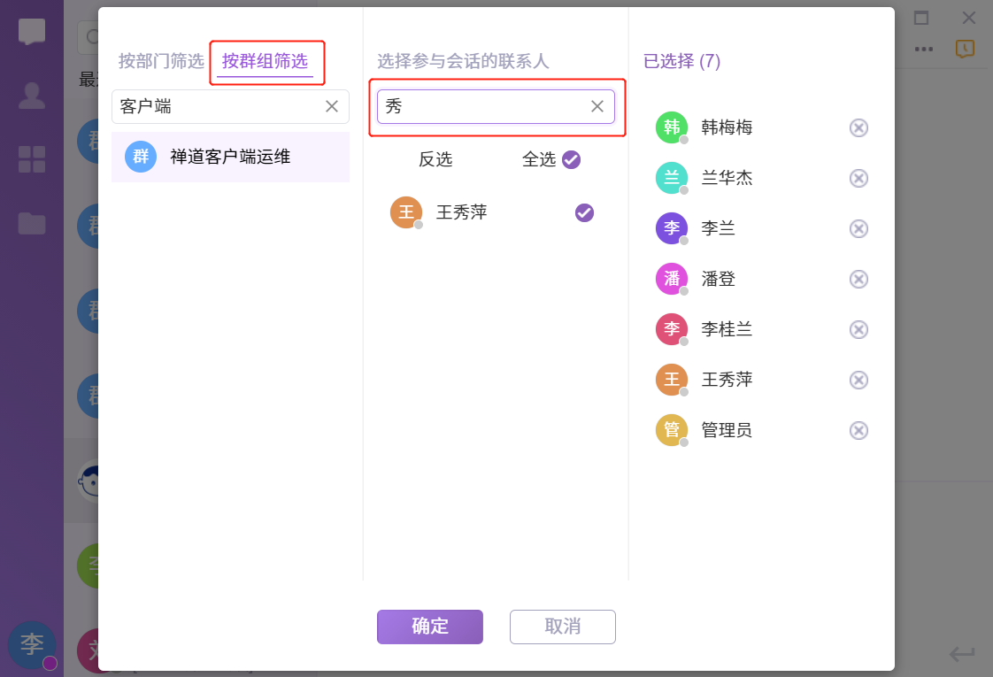Uncheck the 王秀萍 contact checkbox
993x677 pixels.
[584, 212]
